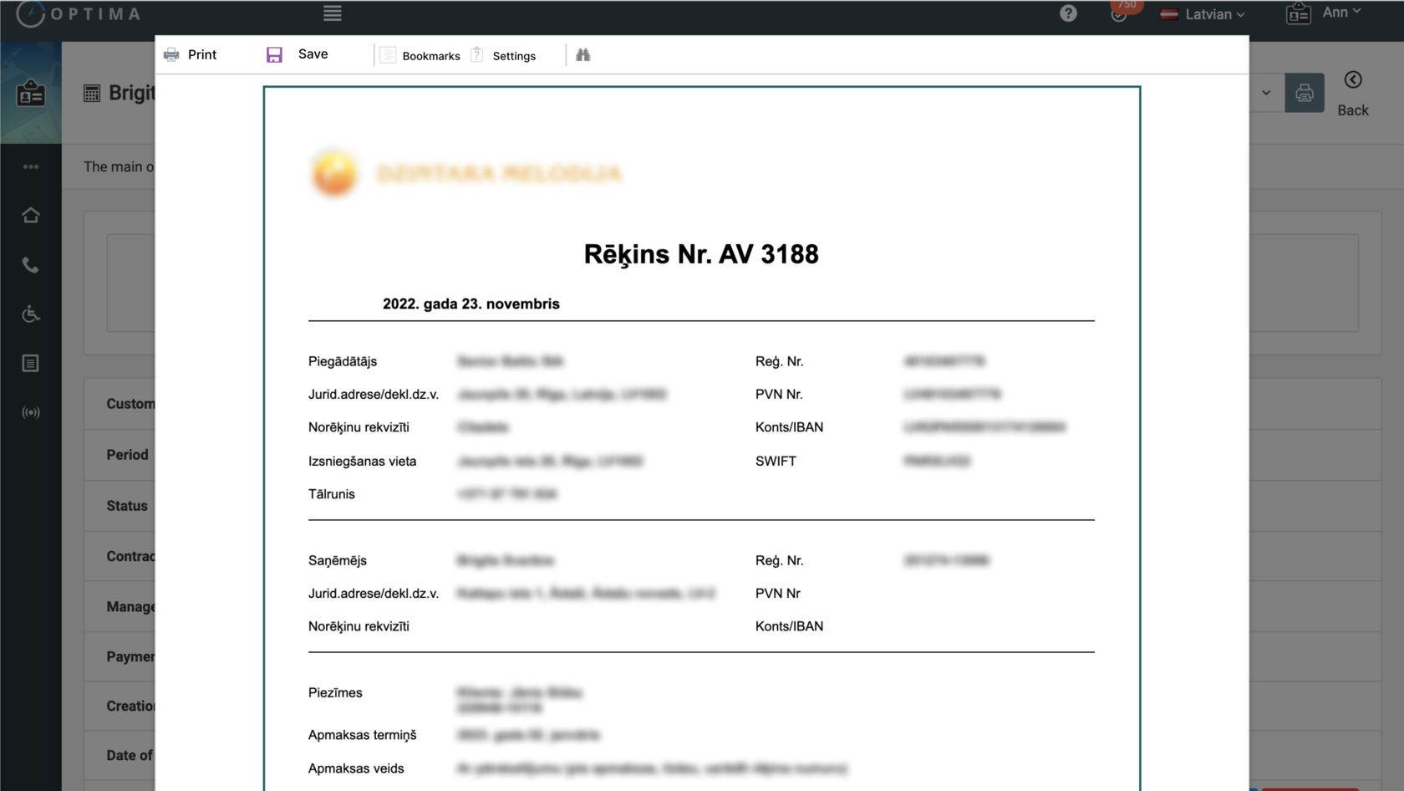Click the calculator icon next to the Brigit heading
The width and height of the screenshot is (1404, 791).
[92, 93]
